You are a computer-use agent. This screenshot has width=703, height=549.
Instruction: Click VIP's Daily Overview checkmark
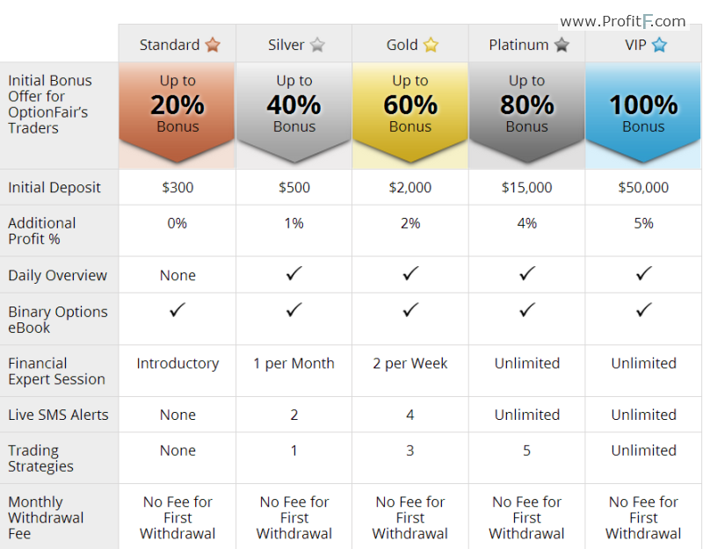644,273
